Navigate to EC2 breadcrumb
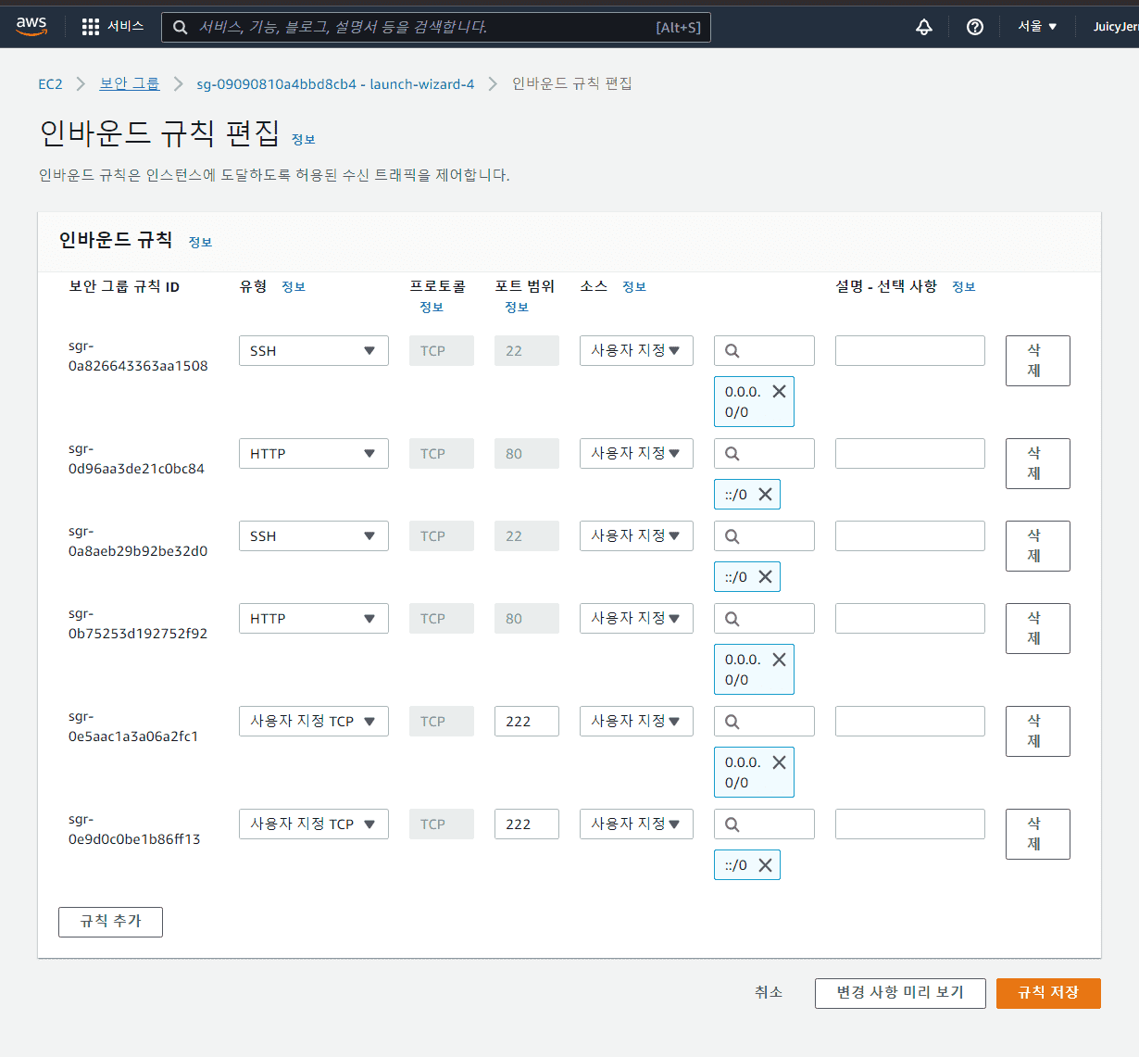The image size is (1139, 1057). coord(50,84)
